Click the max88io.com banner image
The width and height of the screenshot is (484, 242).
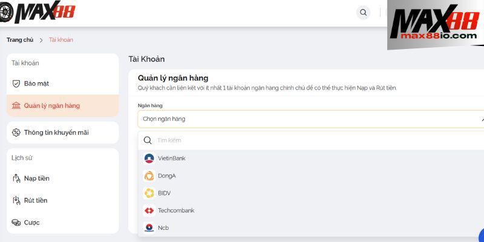tap(436, 25)
